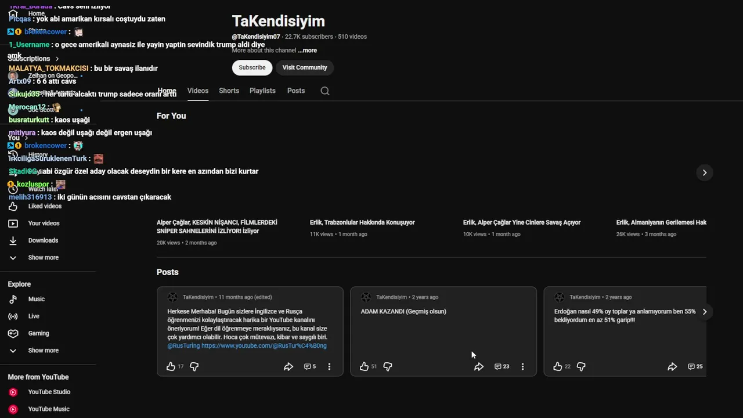Click the Erdoğan nasıl 49% oy post text

pyautogui.click(x=625, y=316)
